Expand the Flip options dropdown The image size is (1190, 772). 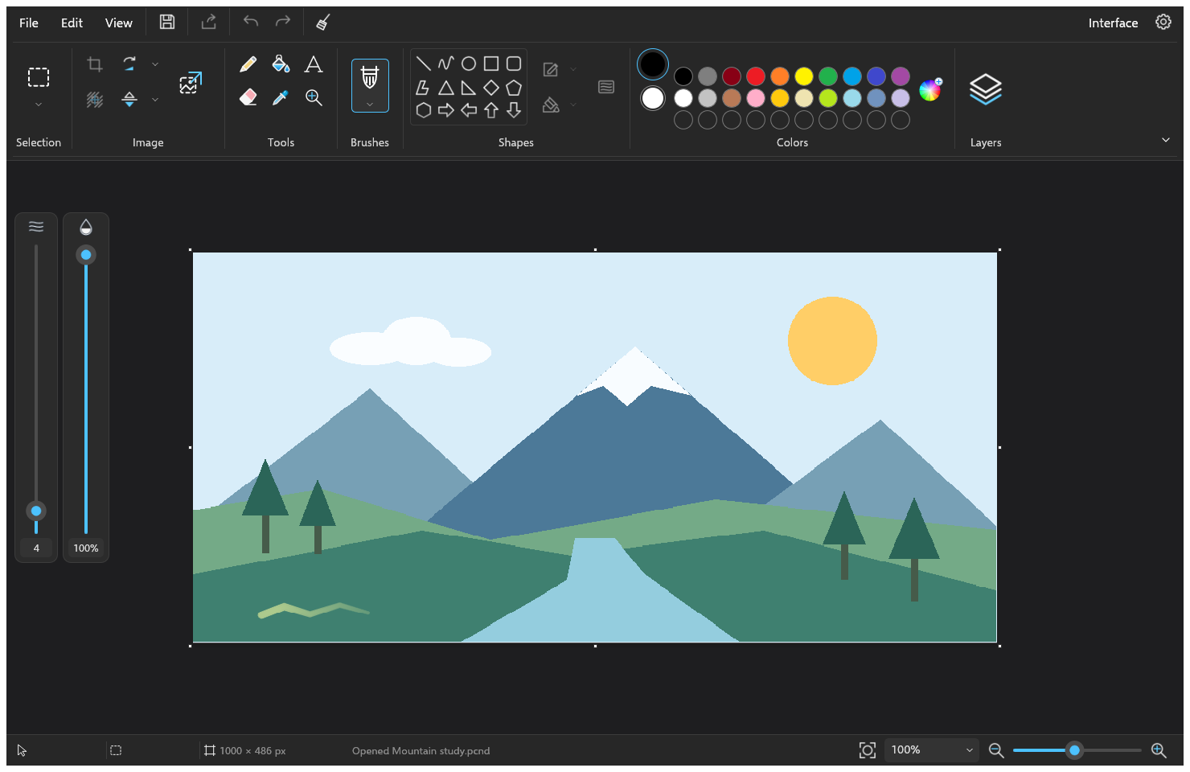point(155,100)
